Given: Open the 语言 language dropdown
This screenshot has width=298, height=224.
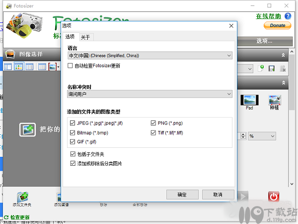Looking at the screenshot, I should click(150, 55).
